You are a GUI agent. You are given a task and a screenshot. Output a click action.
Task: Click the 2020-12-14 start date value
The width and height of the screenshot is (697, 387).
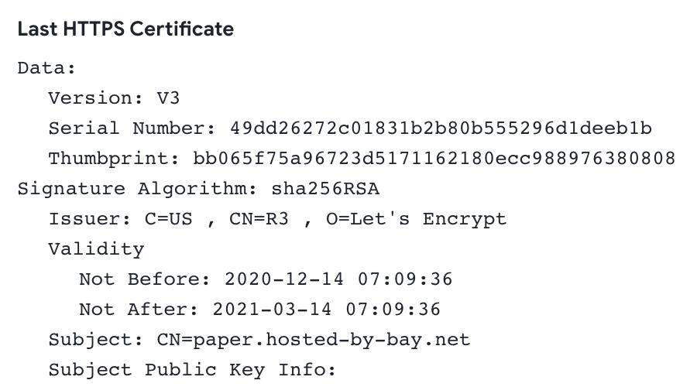[338, 279]
